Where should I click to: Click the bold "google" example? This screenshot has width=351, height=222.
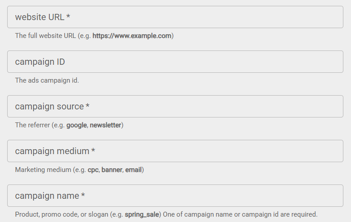click(76, 125)
